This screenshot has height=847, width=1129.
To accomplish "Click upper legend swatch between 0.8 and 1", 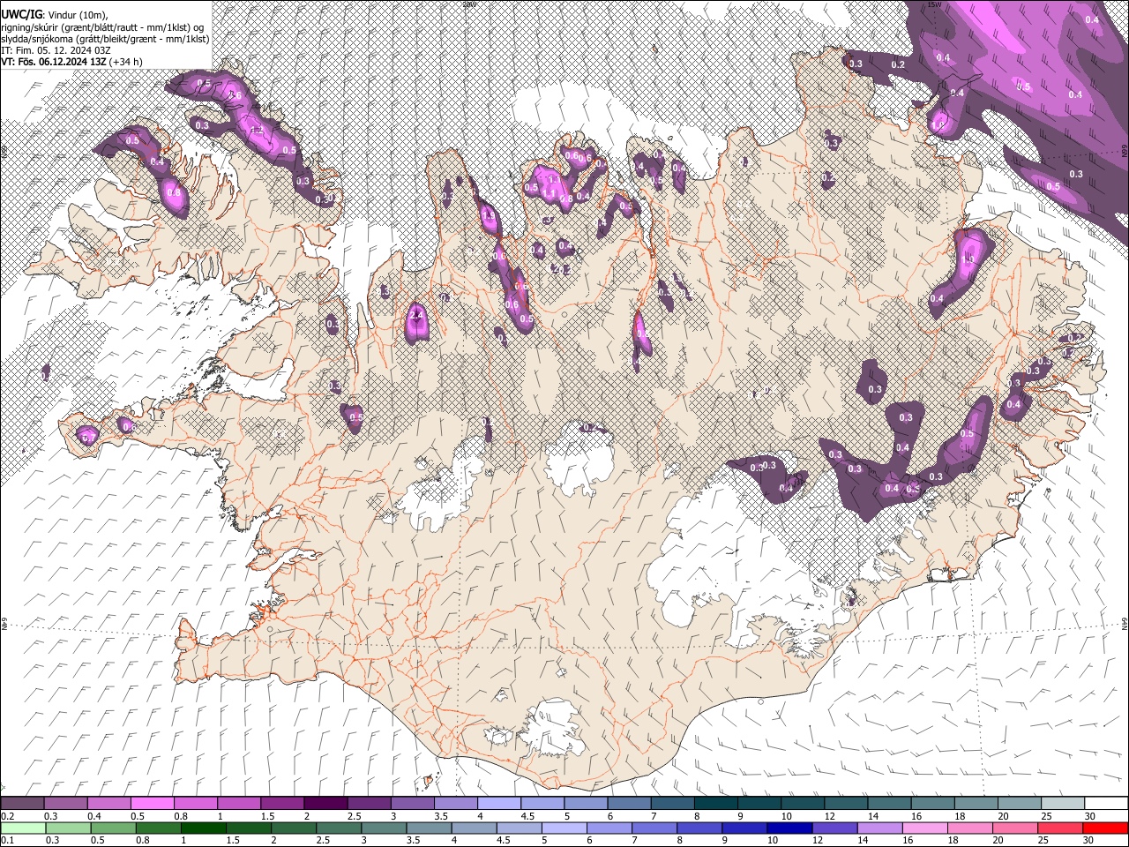I will pyautogui.click(x=197, y=803).
